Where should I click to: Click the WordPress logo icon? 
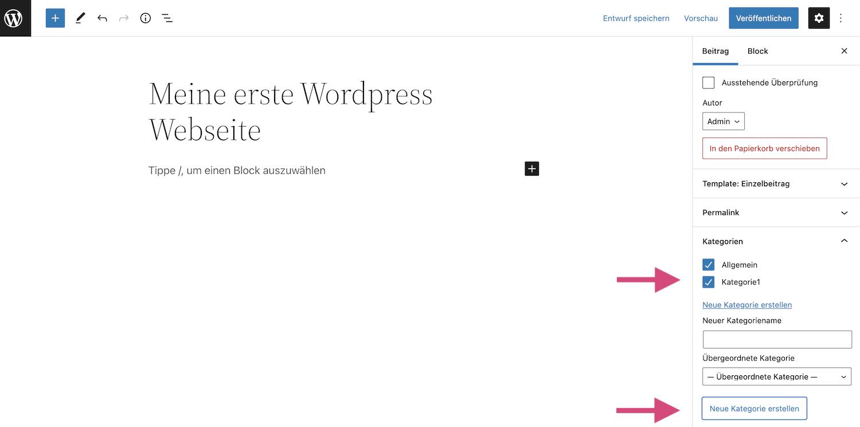15,18
